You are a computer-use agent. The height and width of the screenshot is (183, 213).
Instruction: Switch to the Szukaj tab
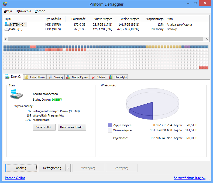pyautogui.click(x=56, y=77)
